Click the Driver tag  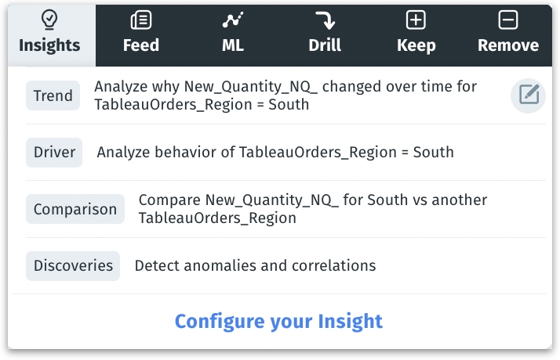pyautogui.click(x=55, y=152)
